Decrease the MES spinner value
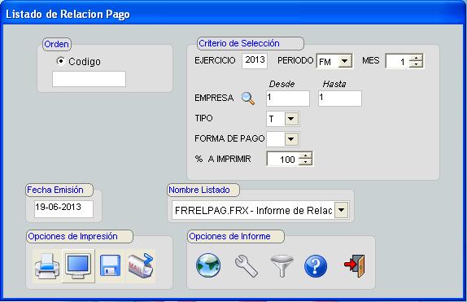467x302 pixels. (x=416, y=64)
